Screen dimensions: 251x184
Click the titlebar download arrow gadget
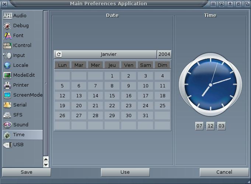pos(230,4)
